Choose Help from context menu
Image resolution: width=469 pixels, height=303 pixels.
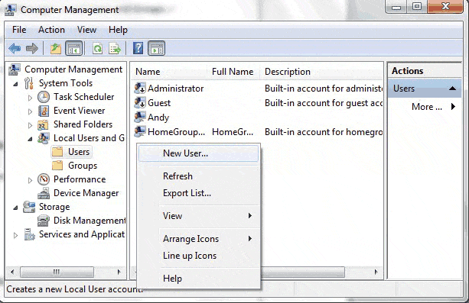click(x=198, y=279)
